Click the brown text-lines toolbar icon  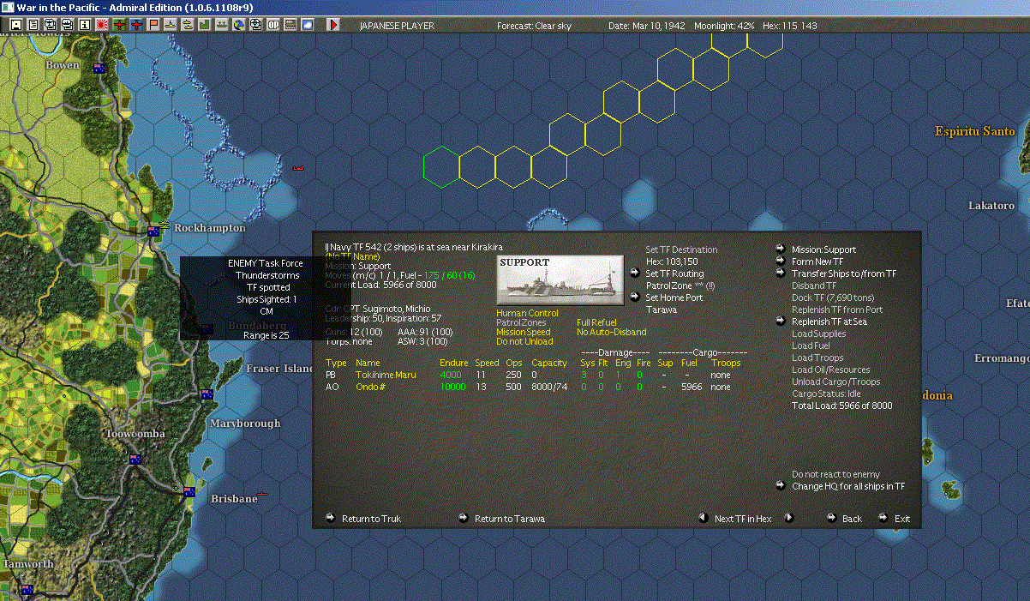[290, 25]
